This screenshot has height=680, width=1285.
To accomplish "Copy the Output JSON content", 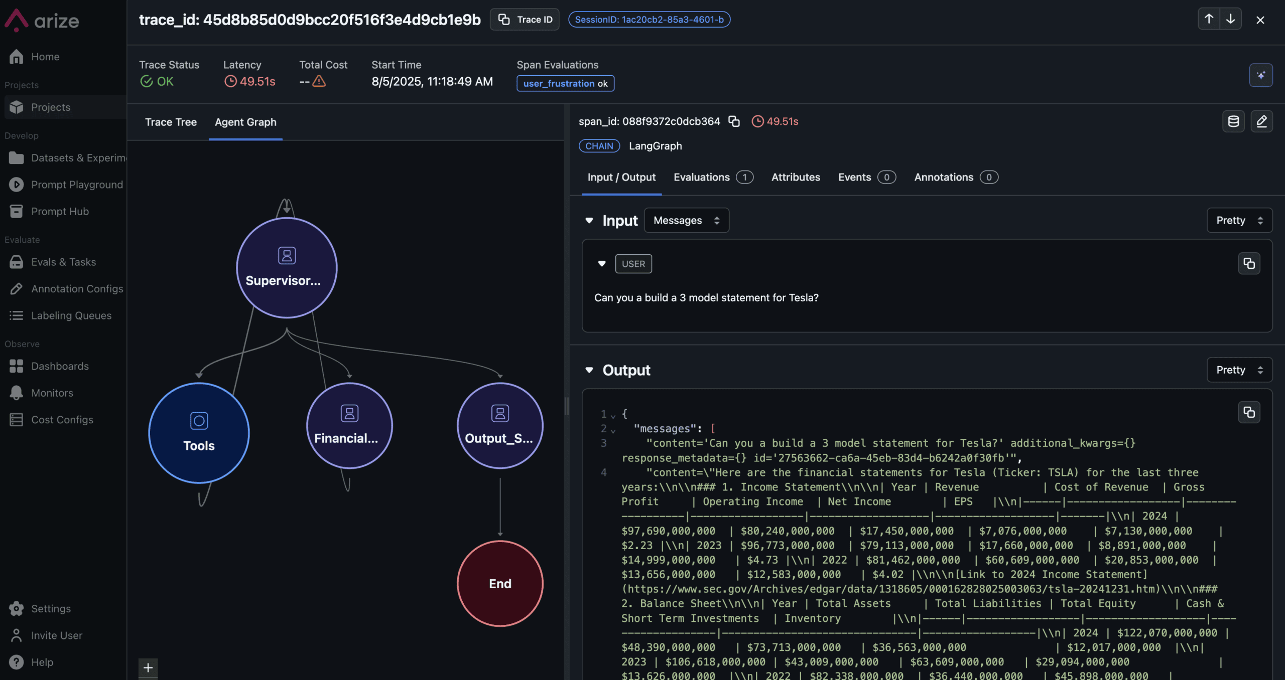I will point(1249,412).
